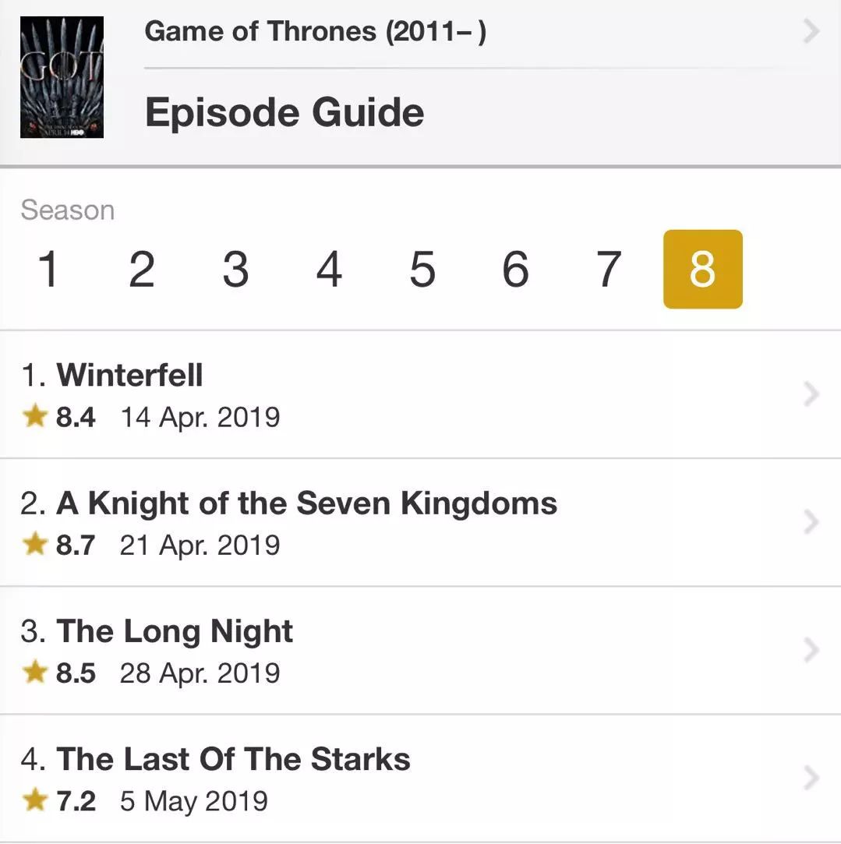Click the star rating icon for Winterfell
Viewport: 841px width, 844px height.
(35, 417)
